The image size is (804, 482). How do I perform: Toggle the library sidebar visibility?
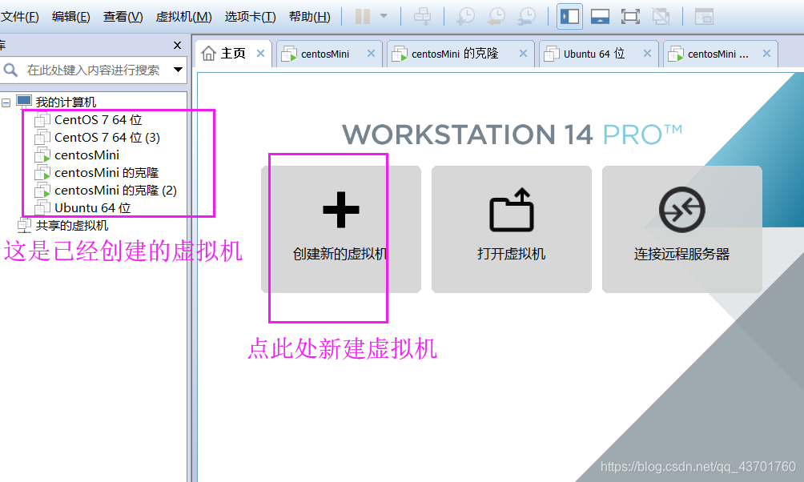pyautogui.click(x=569, y=16)
